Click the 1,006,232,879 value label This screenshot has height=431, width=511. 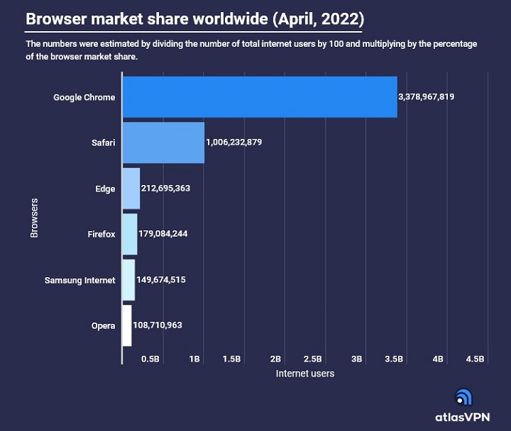coord(234,142)
